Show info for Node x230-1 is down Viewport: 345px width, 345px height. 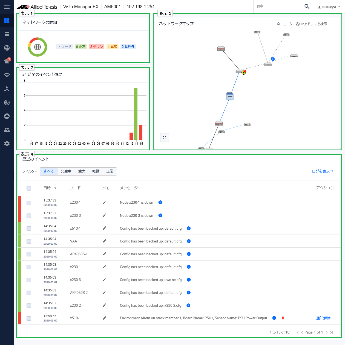pos(160,202)
